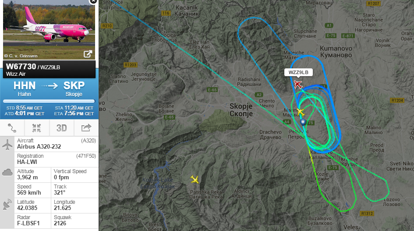Select the red WZZ9LB aircraft on map
414x231 pixels.
tap(298, 85)
